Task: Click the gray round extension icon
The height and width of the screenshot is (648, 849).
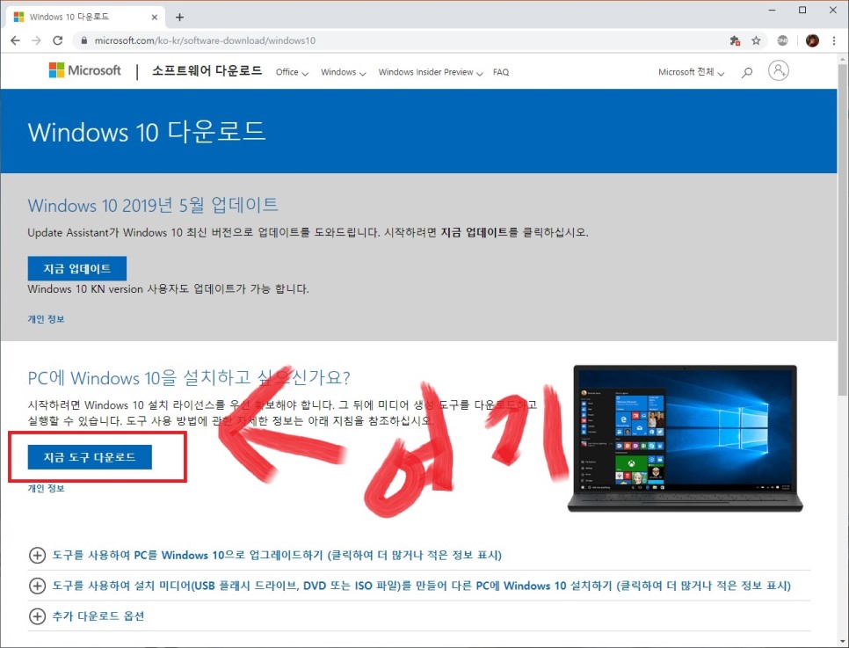Action: coord(782,40)
